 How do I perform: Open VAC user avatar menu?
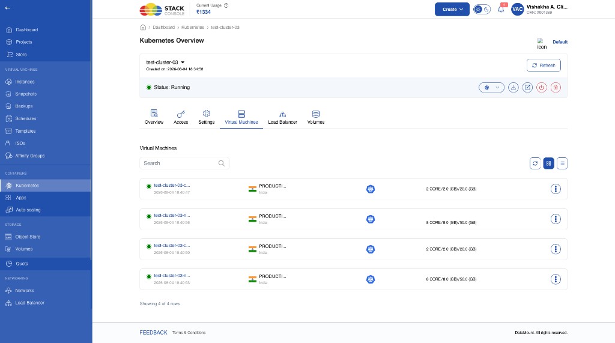(517, 10)
